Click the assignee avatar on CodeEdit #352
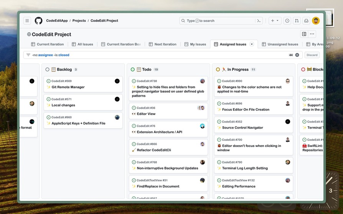The height and width of the screenshot is (214, 343). click(x=288, y=122)
